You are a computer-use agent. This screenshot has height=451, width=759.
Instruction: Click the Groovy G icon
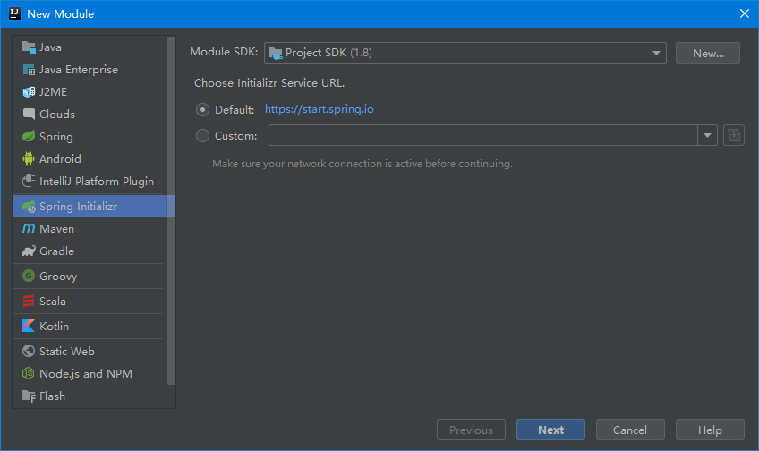29,276
